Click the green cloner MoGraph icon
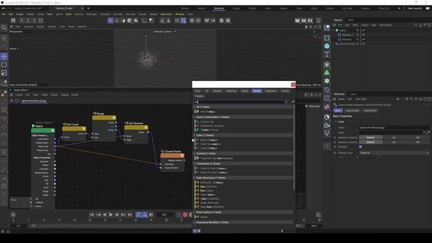432x243 pixels. (x=327, y=73)
